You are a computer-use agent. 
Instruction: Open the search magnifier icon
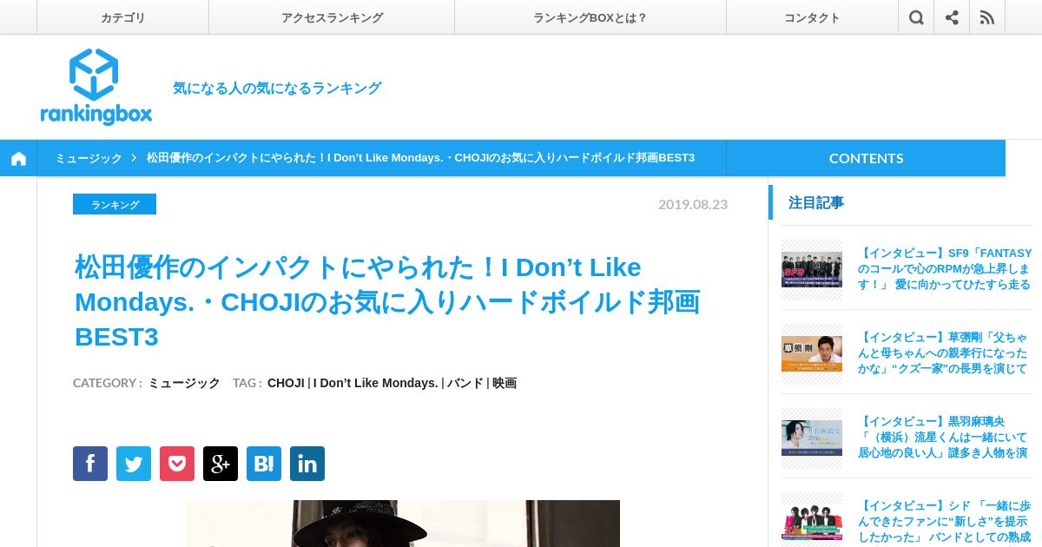point(916,17)
